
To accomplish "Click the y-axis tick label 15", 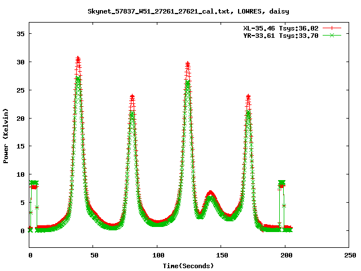I will [x=20, y=146].
